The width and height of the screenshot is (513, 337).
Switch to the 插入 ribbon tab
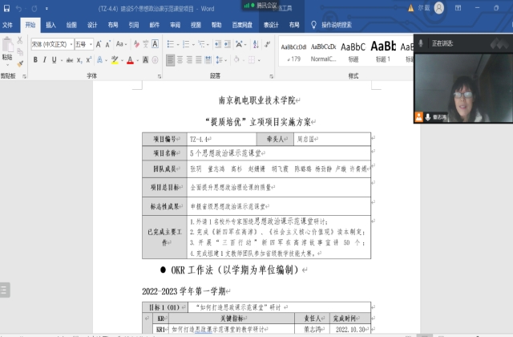click(51, 25)
